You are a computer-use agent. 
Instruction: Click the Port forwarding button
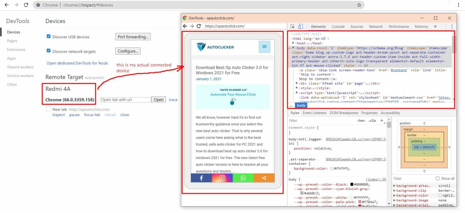133,37
